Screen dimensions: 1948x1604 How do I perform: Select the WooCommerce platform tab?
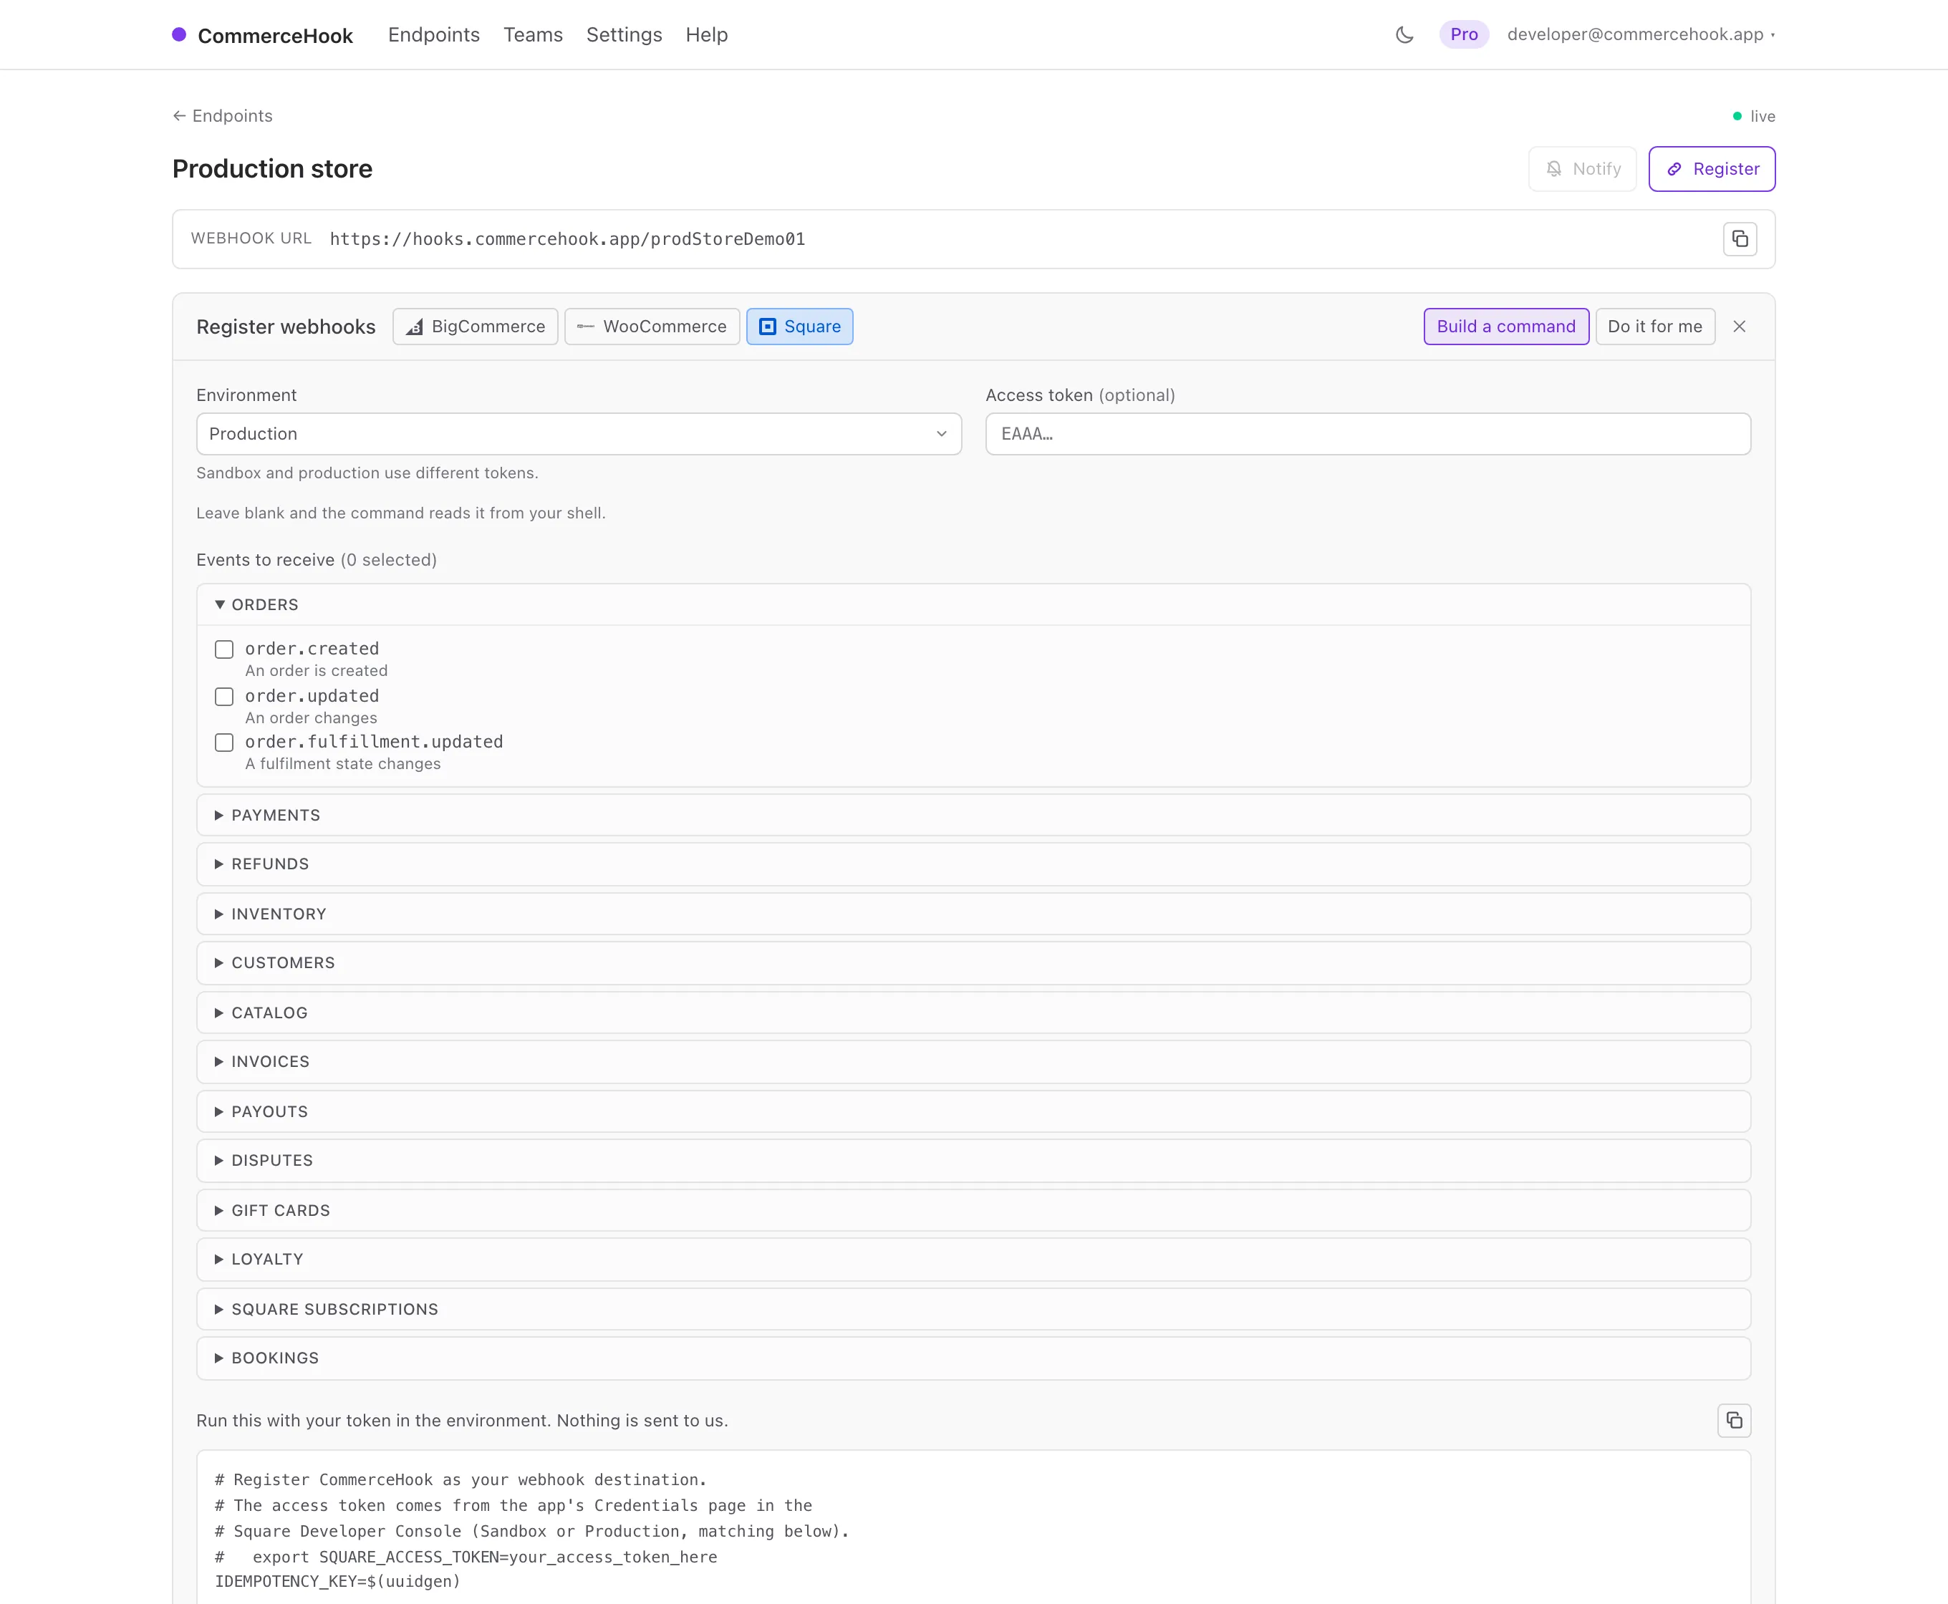652,326
